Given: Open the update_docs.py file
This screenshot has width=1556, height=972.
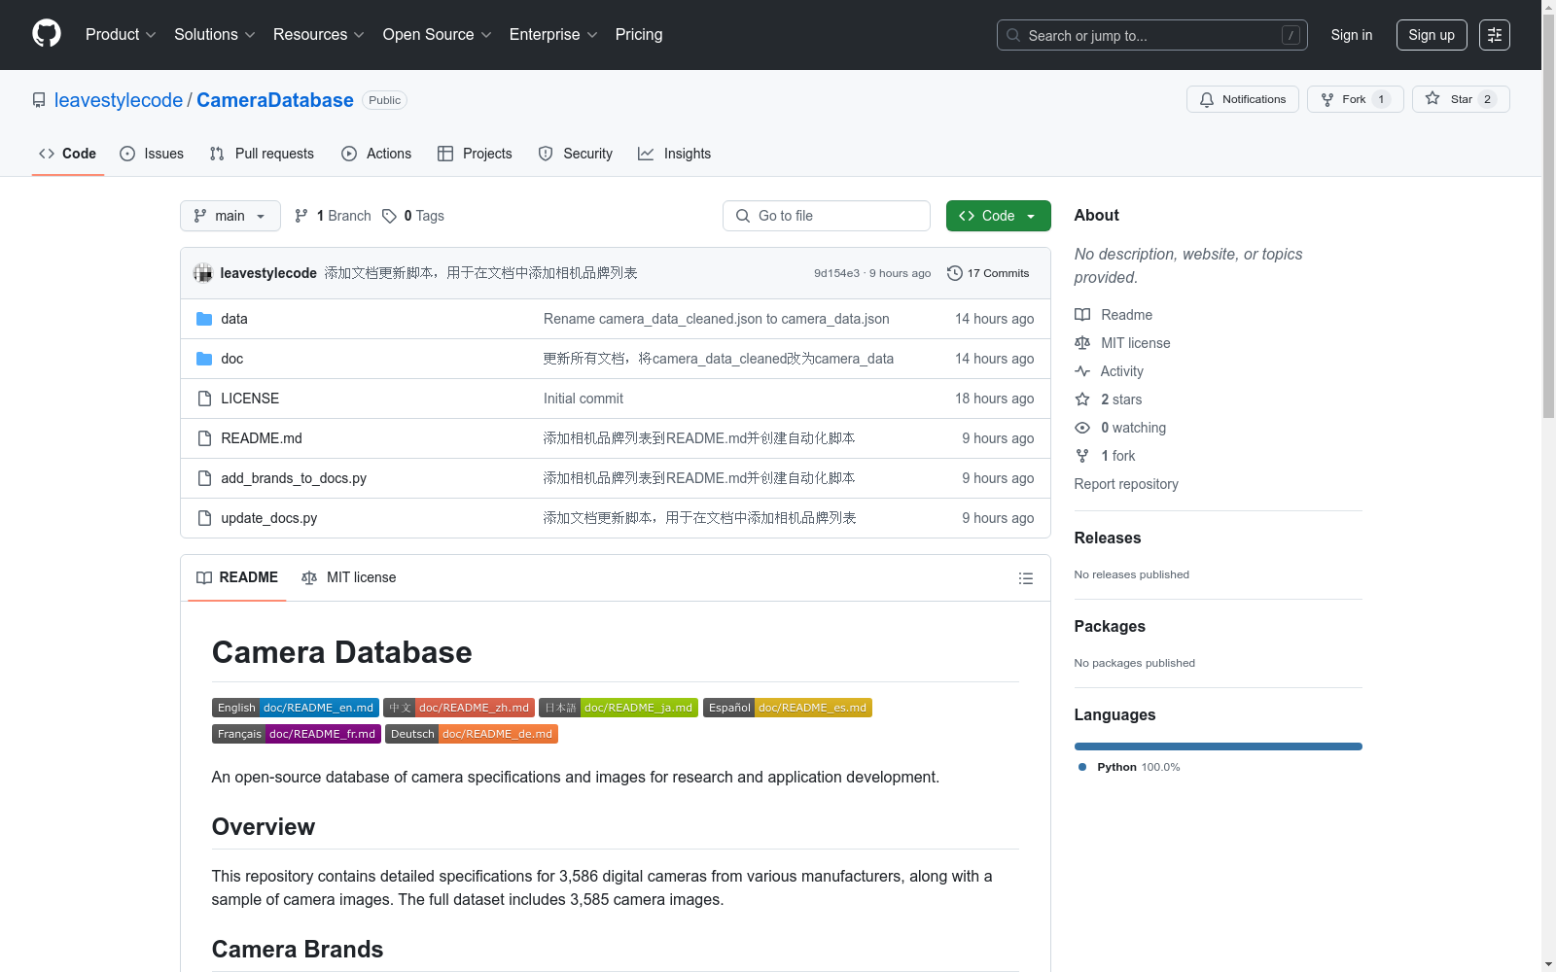Looking at the screenshot, I should tap(269, 518).
